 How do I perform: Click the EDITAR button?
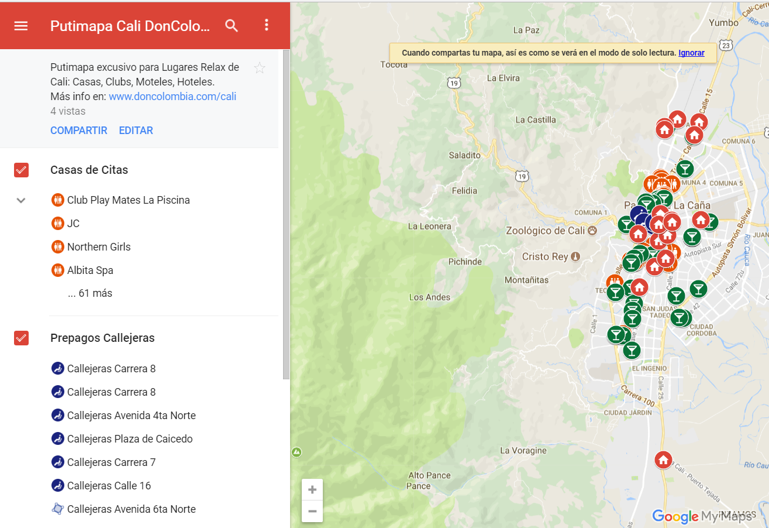coord(136,131)
